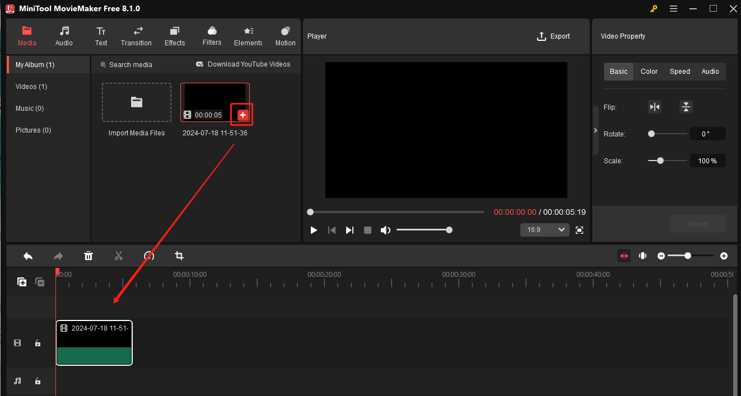
Task: Open the Filters tab
Action: click(212, 36)
